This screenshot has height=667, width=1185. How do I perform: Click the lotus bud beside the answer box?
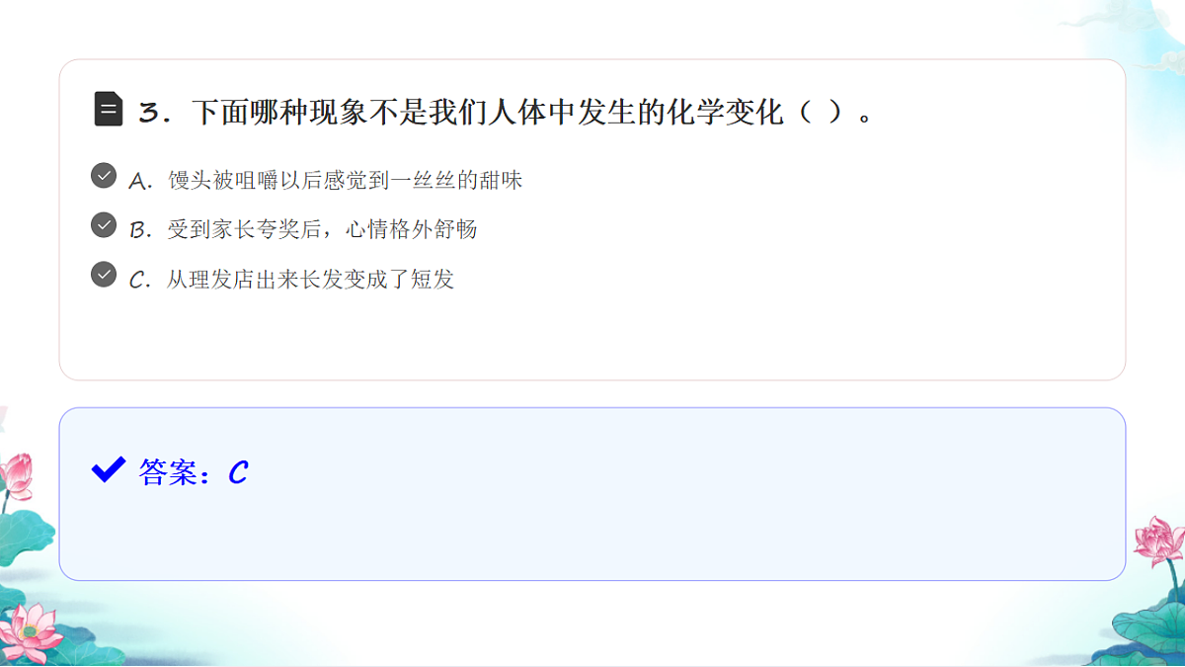point(16,476)
